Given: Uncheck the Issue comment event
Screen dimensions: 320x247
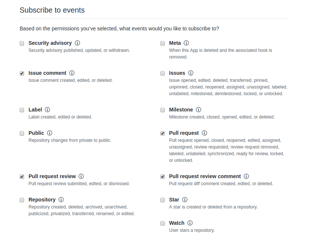Looking at the screenshot, I should pyautogui.click(x=22, y=73).
